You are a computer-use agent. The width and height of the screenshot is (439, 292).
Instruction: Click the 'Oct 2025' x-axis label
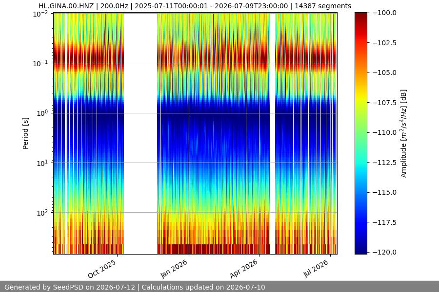tap(102, 269)
